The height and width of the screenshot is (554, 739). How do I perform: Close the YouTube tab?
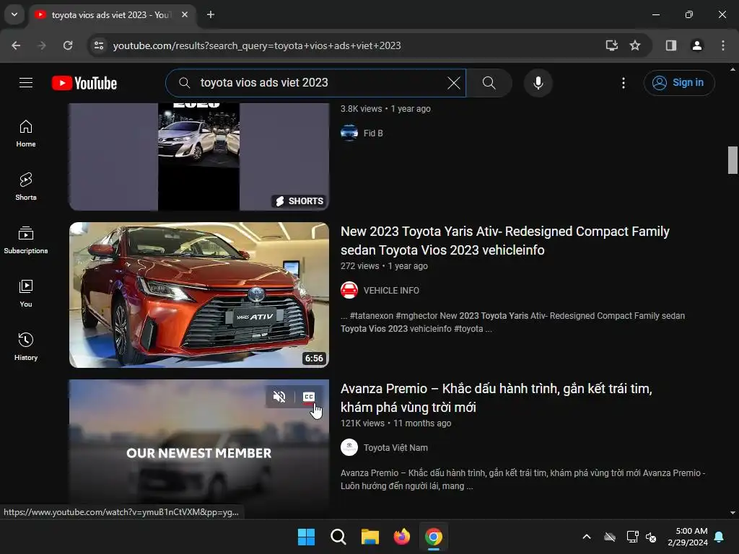click(185, 14)
